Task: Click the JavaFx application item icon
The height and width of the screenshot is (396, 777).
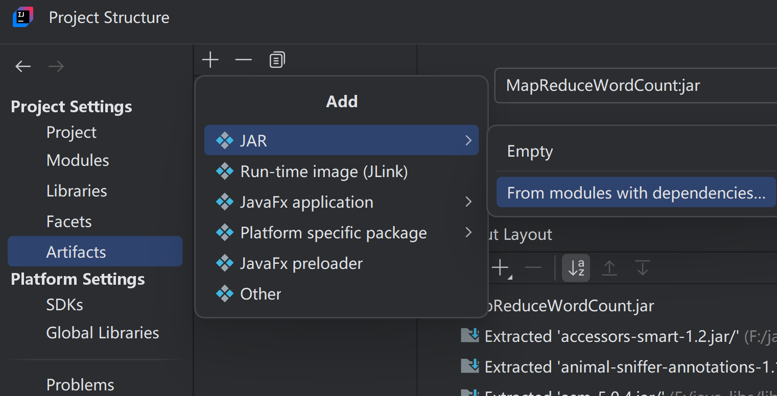Action: pyautogui.click(x=225, y=202)
